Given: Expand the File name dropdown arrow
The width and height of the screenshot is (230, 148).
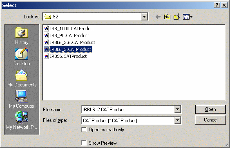Looking at the screenshot, I should pos(177,109).
